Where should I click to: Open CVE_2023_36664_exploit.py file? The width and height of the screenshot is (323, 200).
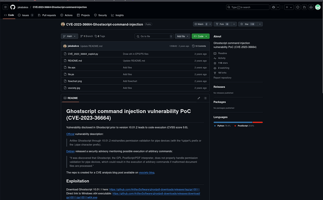[83, 54]
